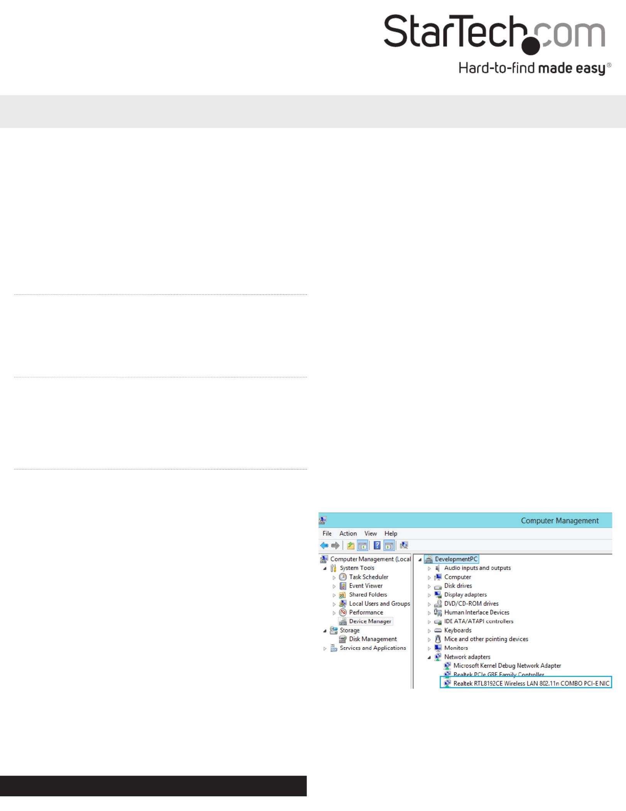Expand Local Users and Groups node
Viewport: 626px width, 811px height.
[334, 604]
